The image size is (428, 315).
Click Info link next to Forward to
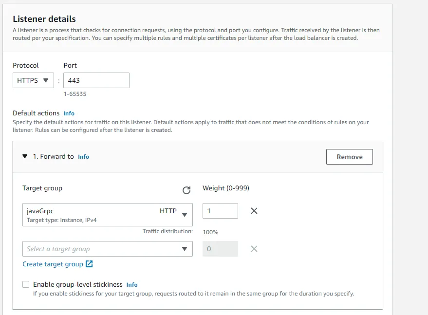point(83,157)
